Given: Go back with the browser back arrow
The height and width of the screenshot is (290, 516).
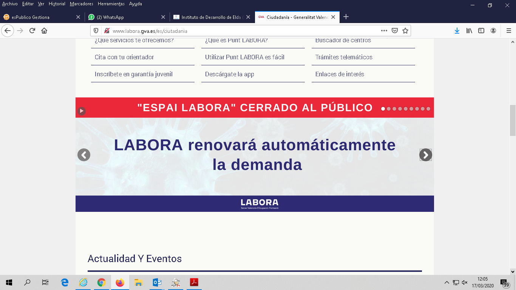Looking at the screenshot, I should 8,31.
